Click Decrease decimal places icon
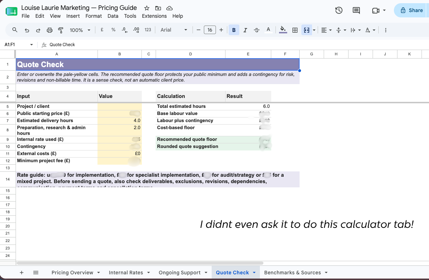 [x=124, y=30]
